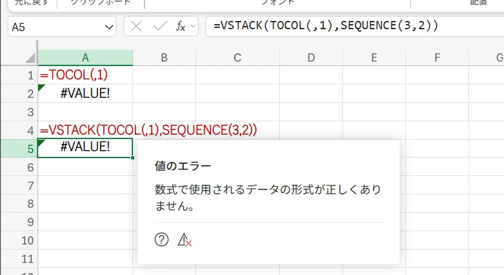The height and width of the screenshot is (275, 504).
Task: Select column E header
Action: pyautogui.click(x=374, y=58)
